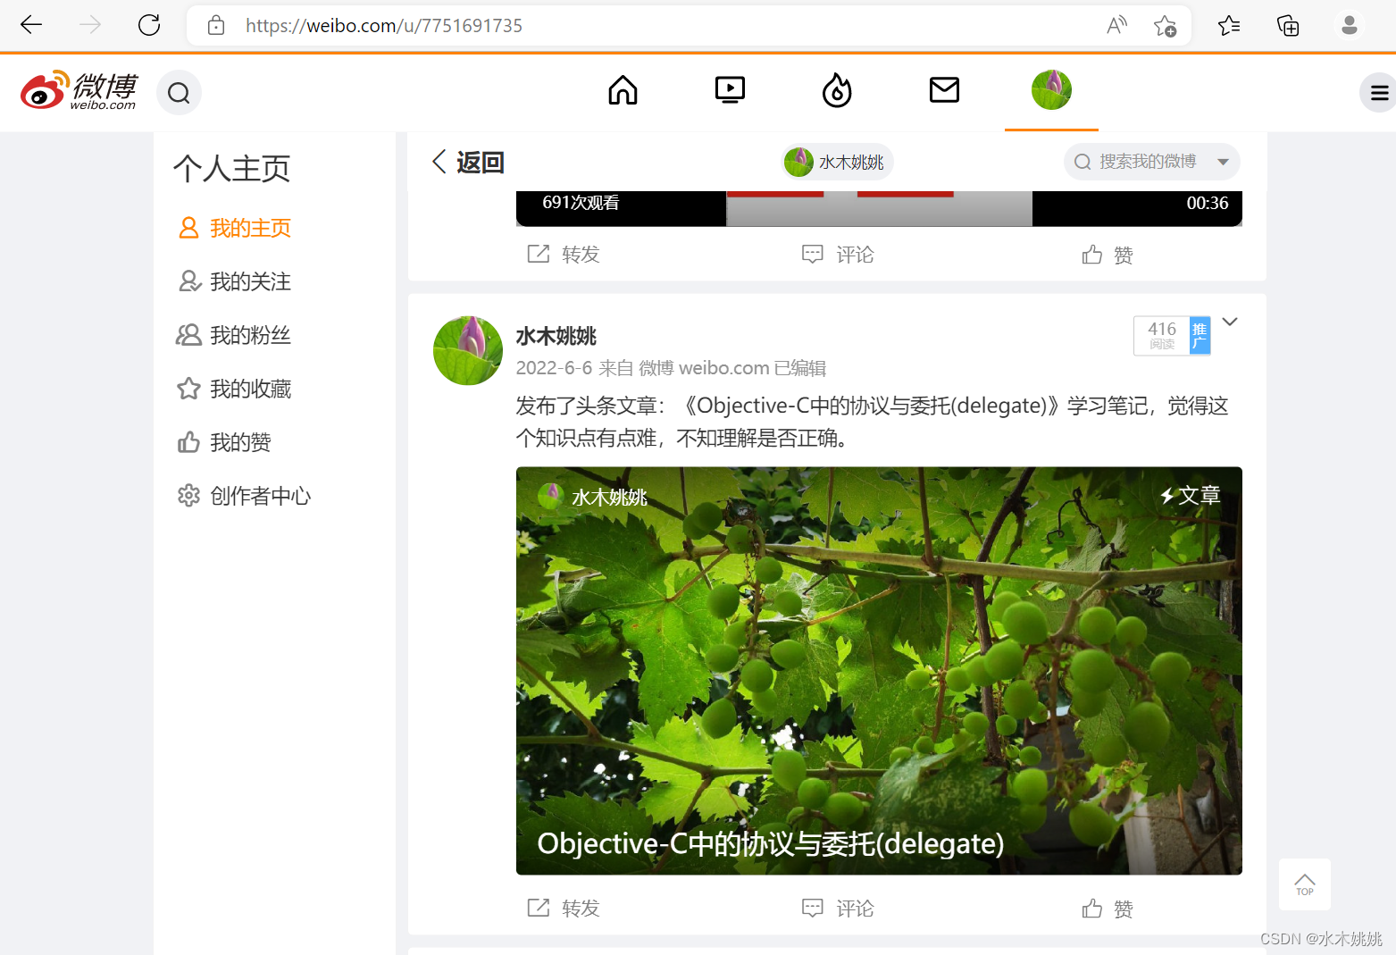Open browser collections icon

[1288, 26]
